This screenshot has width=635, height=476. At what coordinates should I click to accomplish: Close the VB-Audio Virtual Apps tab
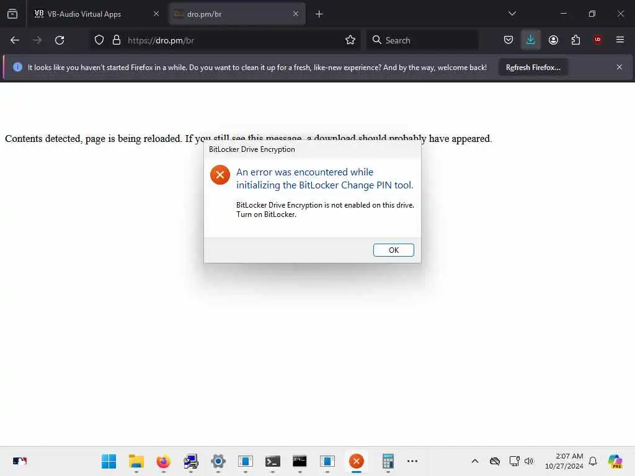click(x=156, y=14)
